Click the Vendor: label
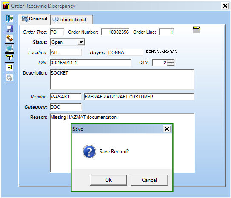231x198 pixels. click(39, 97)
